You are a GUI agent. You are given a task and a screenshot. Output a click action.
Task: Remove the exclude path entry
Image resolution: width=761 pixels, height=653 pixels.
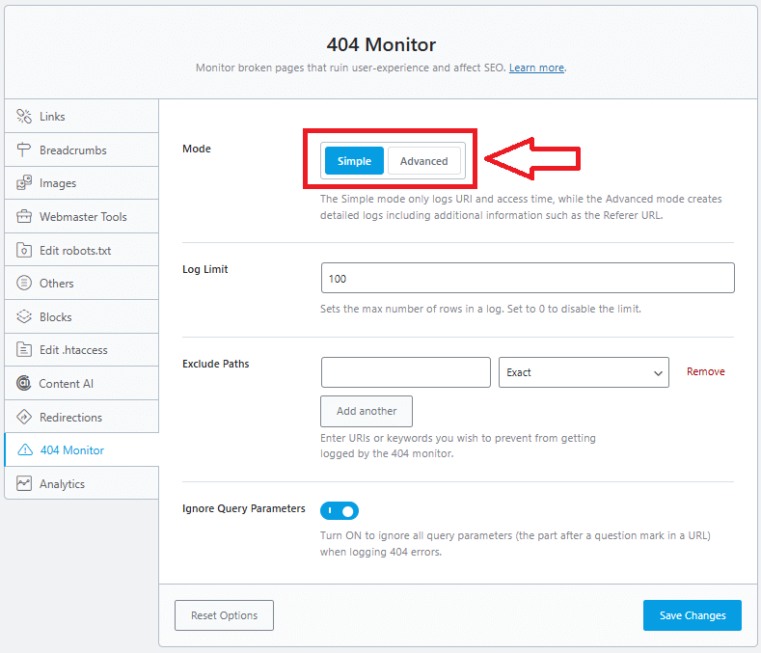(705, 372)
